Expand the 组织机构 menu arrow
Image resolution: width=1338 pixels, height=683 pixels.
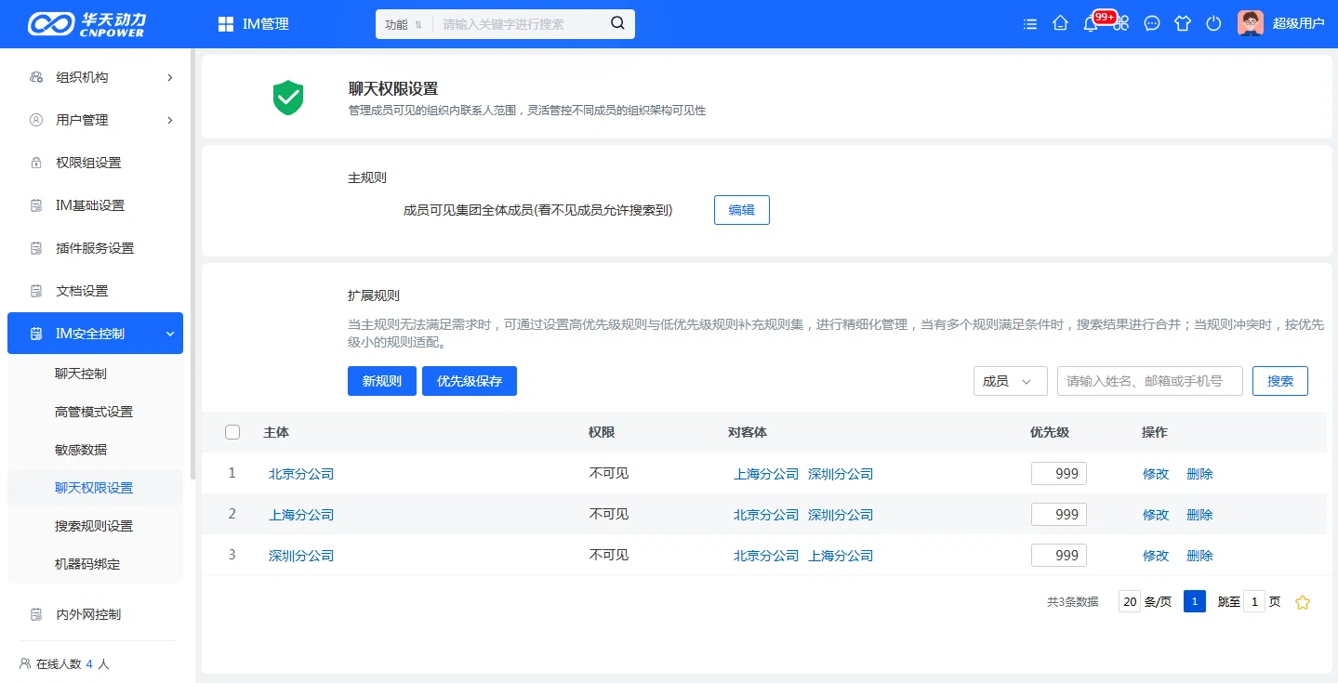coord(170,77)
